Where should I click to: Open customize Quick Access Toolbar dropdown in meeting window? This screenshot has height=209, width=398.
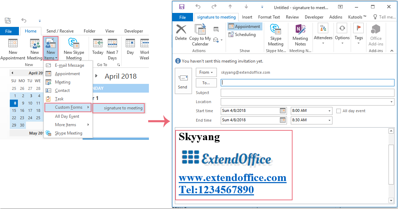[262, 7]
